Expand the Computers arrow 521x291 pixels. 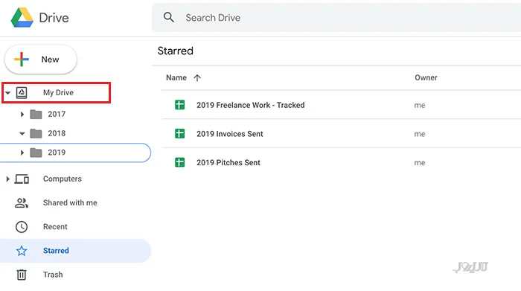[7, 179]
